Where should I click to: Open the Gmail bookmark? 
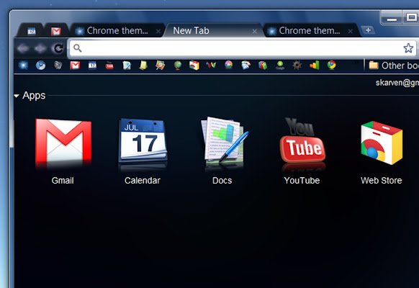tap(75, 66)
